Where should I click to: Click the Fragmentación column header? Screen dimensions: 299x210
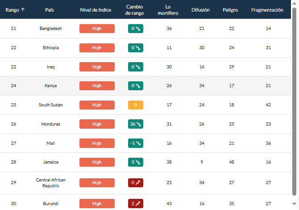coord(267,10)
